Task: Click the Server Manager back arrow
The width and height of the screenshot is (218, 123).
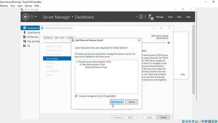Action: click(x=26, y=17)
